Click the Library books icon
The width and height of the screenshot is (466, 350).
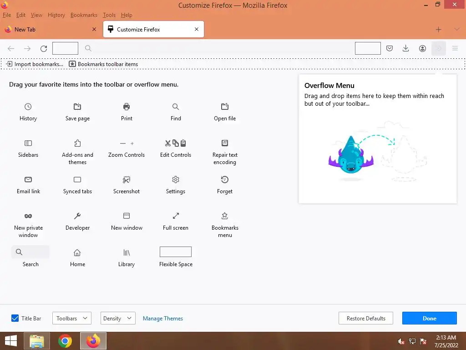tap(127, 252)
